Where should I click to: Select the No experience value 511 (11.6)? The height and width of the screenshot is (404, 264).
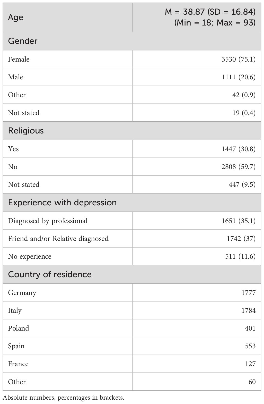click(242, 256)
